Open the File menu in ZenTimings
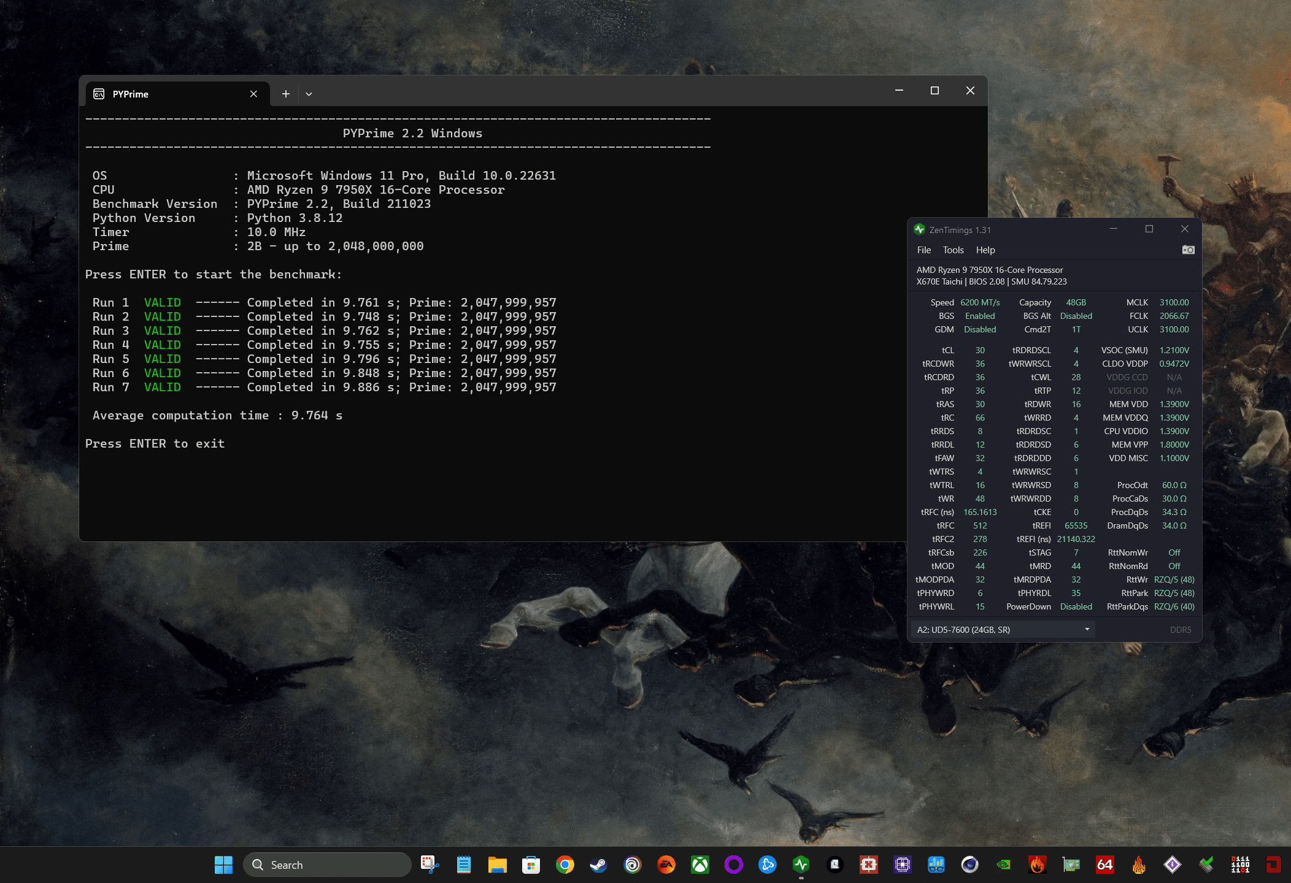The image size is (1291, 883). pos(923,250)
